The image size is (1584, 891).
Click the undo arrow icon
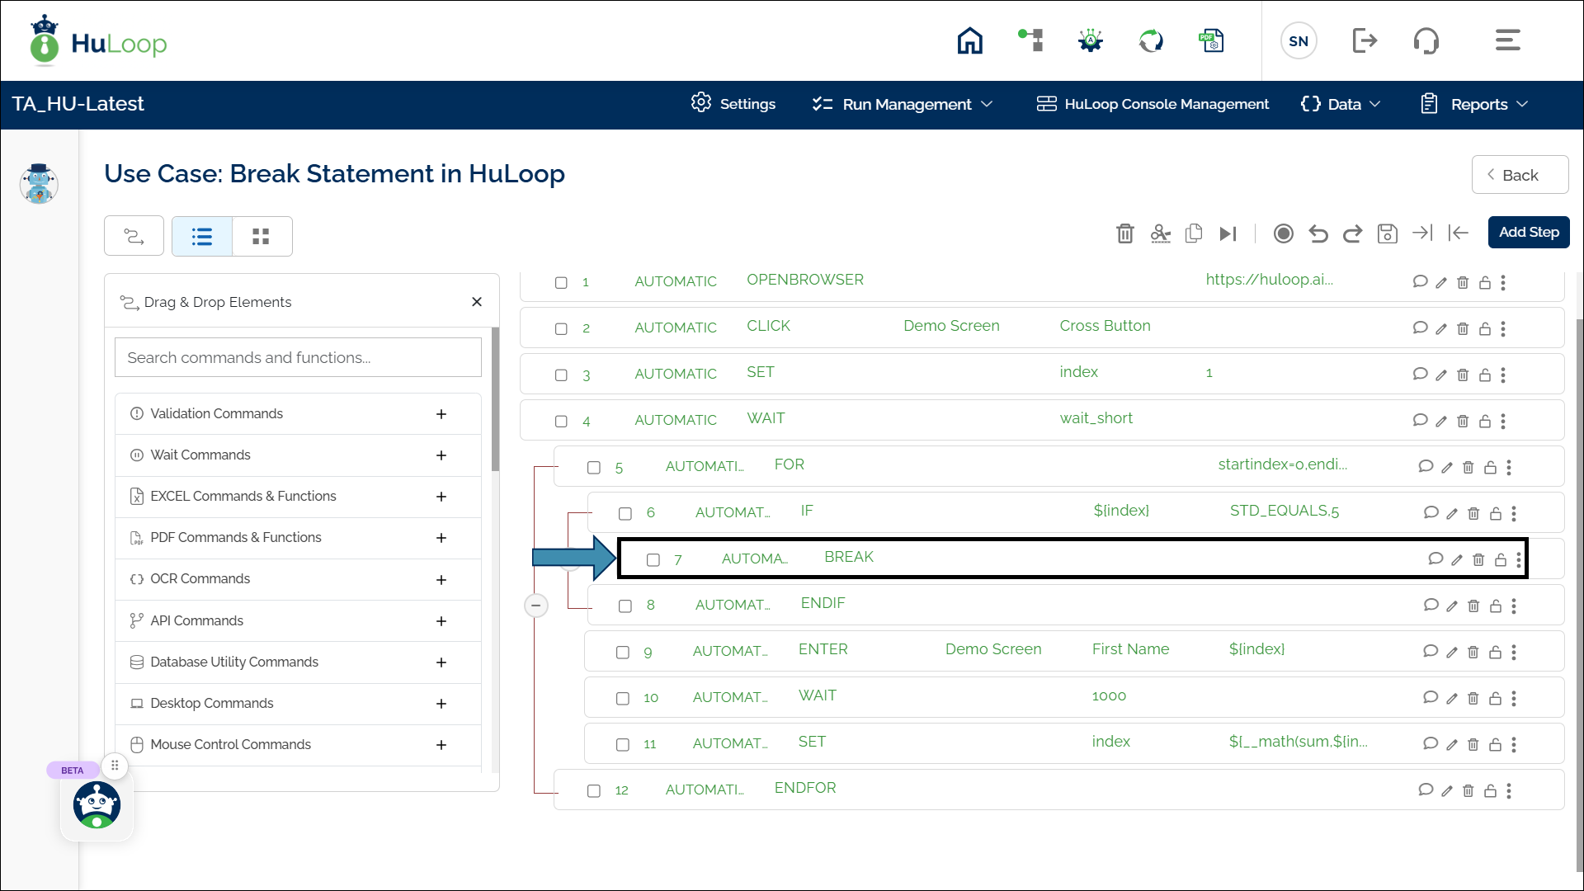click(x=1318, y=233)
